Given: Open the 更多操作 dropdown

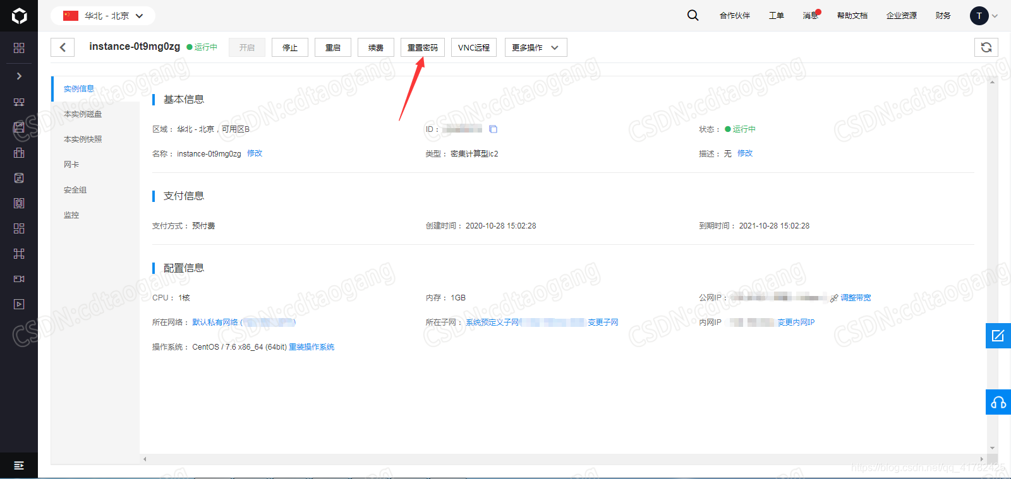Looking at the screenshot, I should tap(536, 47).
